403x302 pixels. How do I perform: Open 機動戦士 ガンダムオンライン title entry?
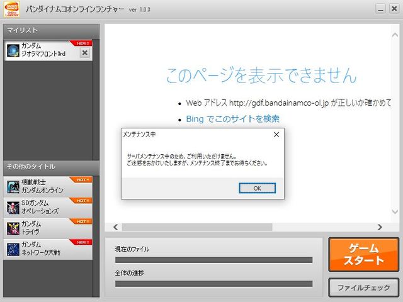coord(48,187)
